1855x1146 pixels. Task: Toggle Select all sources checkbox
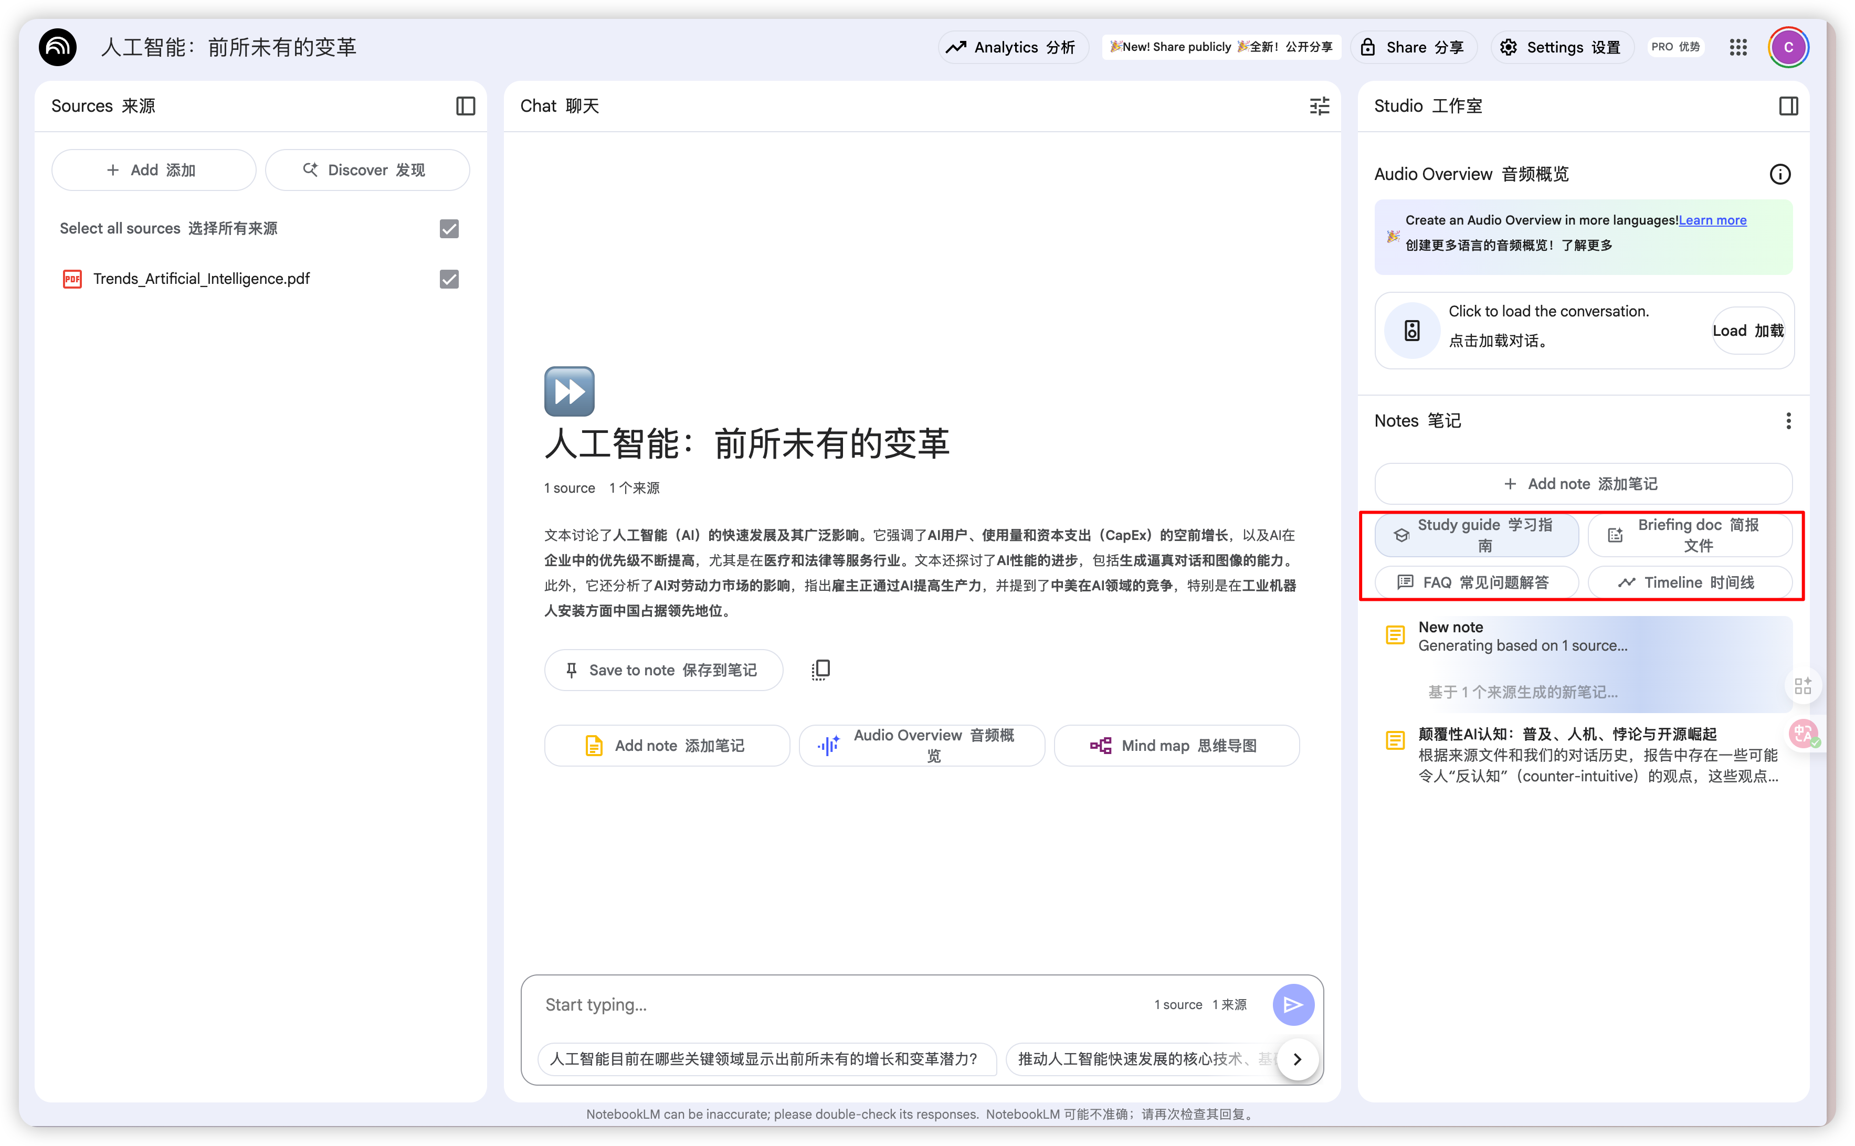click(x=449, y=228)
